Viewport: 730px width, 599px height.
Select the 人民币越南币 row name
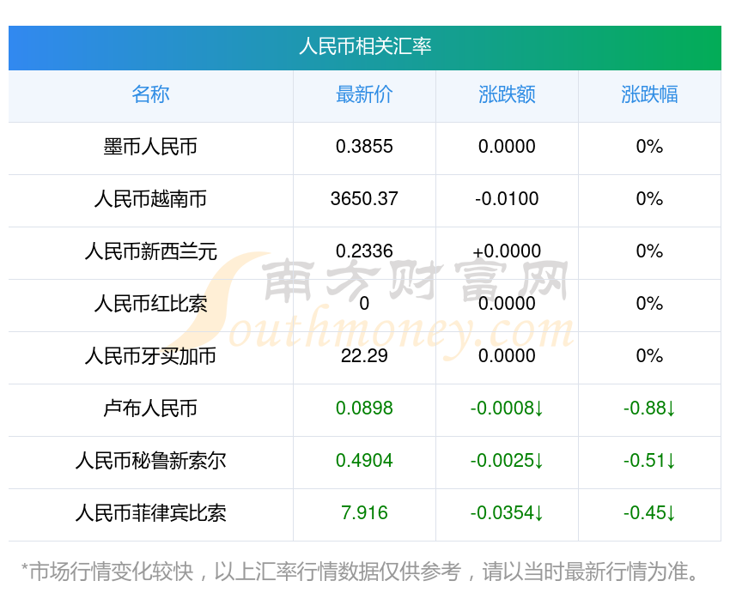150,199
